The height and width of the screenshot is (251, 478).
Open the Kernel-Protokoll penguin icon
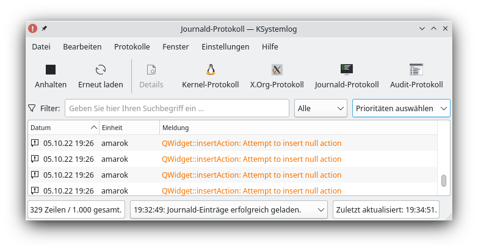click(x=211, y=70)
